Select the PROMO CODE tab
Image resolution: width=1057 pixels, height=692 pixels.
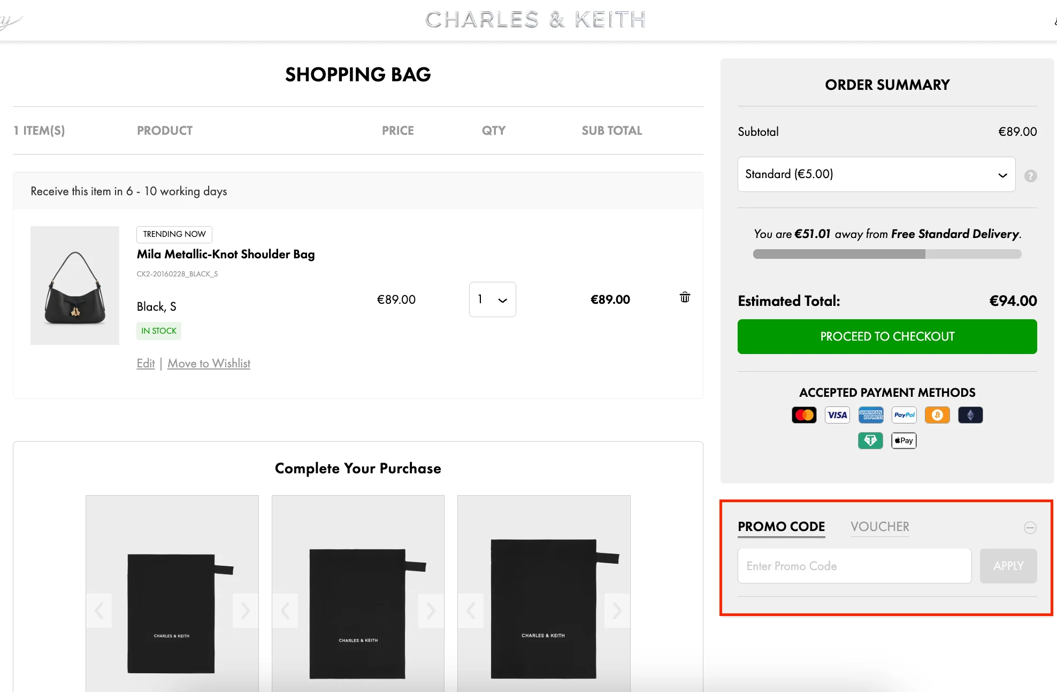click(x=780, y=526)
